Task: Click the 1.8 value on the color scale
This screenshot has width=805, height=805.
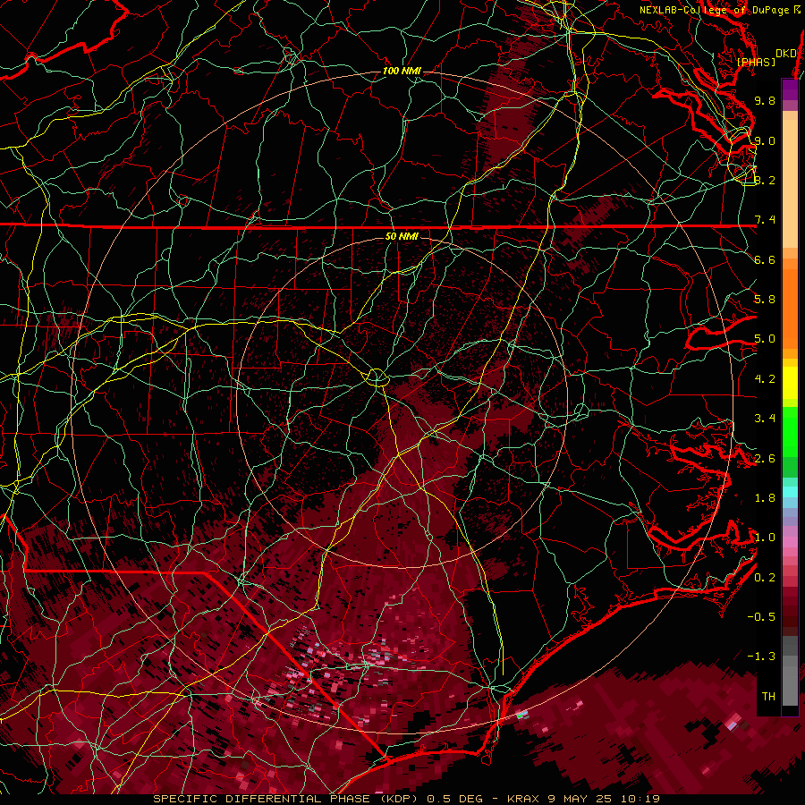Action: [765, 498]
